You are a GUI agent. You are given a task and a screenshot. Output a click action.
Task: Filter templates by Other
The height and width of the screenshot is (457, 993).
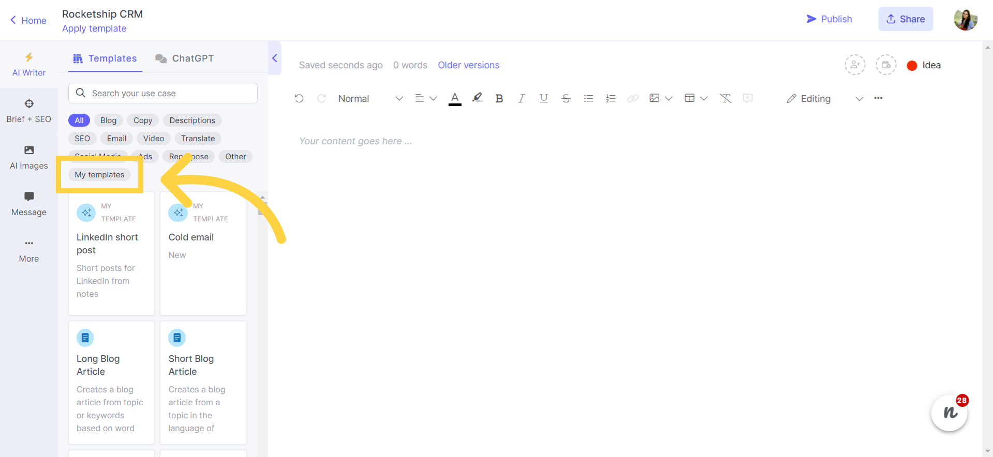pyautogui.click(x=235, y=157)
